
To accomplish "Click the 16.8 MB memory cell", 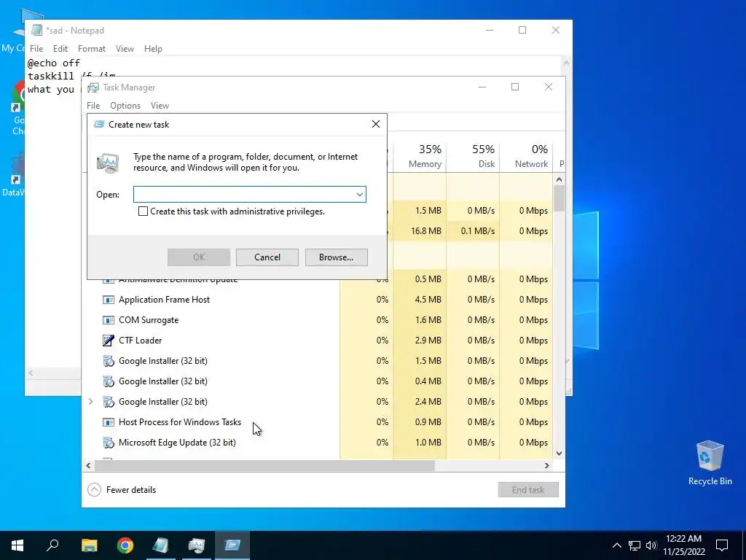I will (x=420, y=231).
